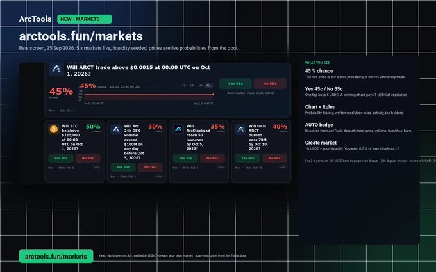Click the Bitcoin icon on BTC market card
436x272 pixels.
click(54, 129)
